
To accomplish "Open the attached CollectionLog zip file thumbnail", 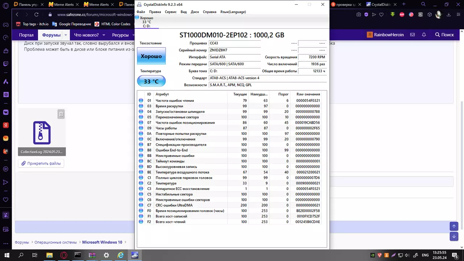I will tap(42, 132).
